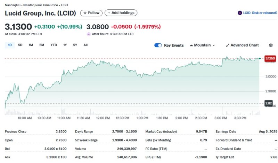The image size is (278, 163).
Task: Click the LCID purple badge icon
Action: (240, 13)
